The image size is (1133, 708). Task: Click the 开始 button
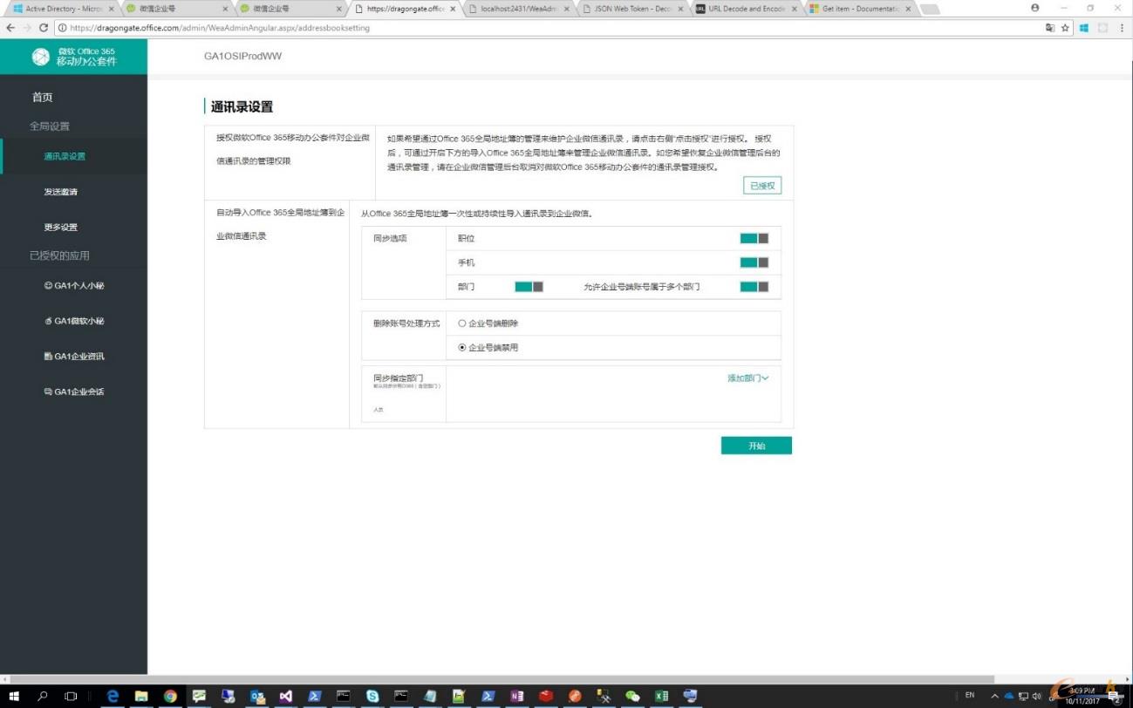click(756, 446)
